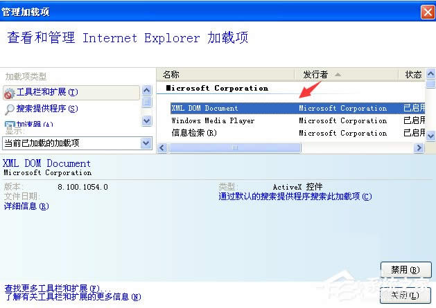The image size is (436, 308).
Task: Click the status cell of XML DOM Document
Action: coord(414,108)
